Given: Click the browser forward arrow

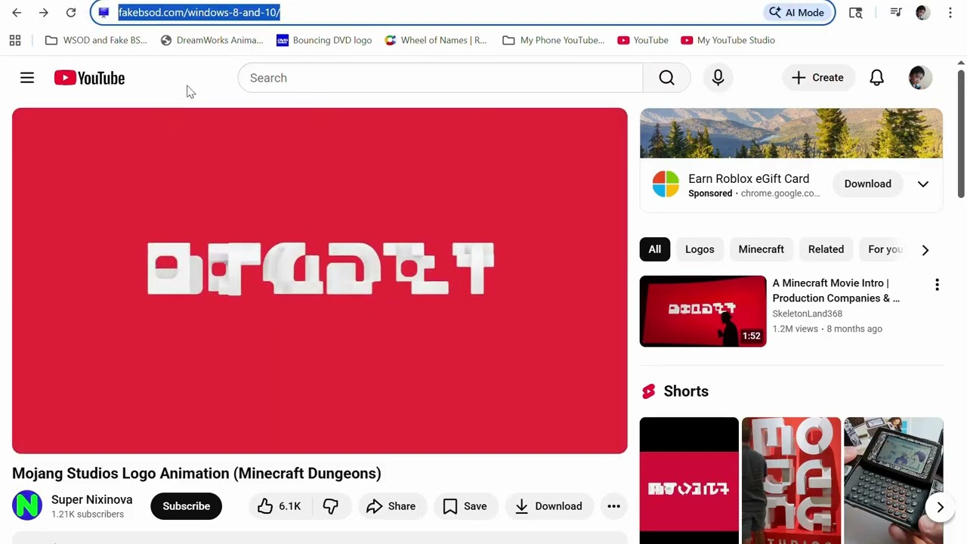Looking at the screenshot, I should click(44, 13).
